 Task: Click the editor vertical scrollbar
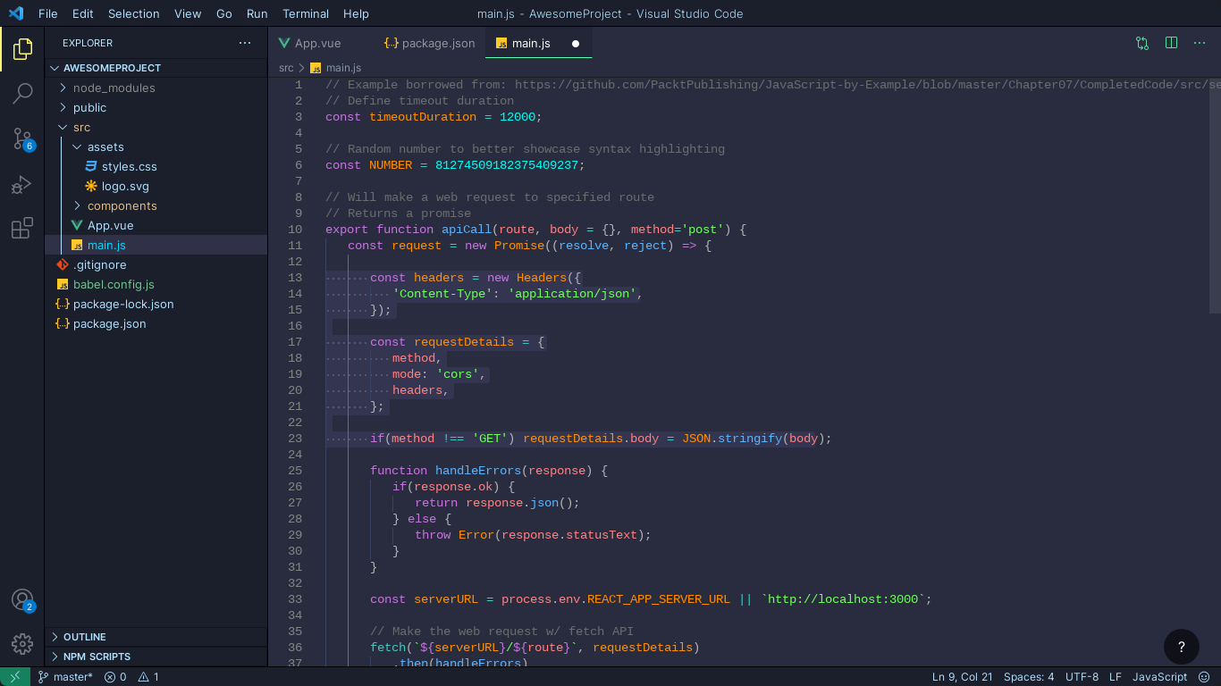point(1215,196)
